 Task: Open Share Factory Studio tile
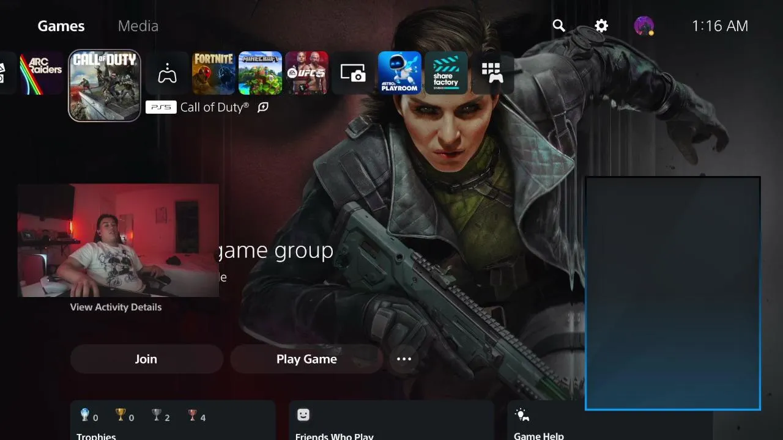[446, 73]
